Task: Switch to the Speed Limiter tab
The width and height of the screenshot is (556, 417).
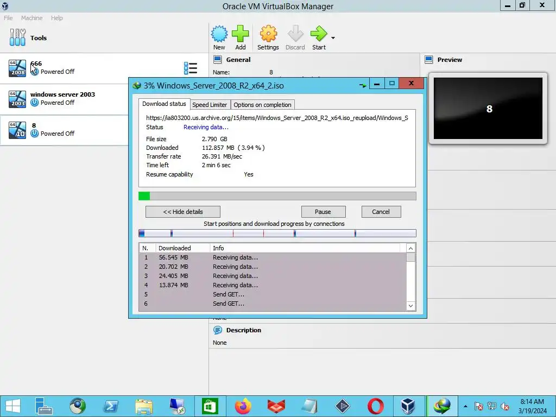Action: click(210, 105)
